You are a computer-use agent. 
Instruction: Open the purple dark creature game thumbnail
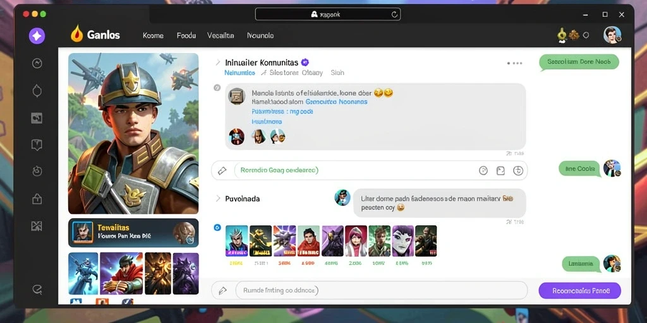tap(186, 274)
